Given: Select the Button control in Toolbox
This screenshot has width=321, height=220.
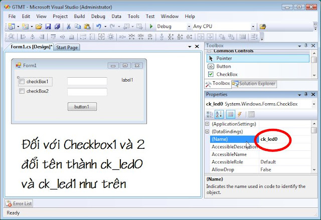Looking at the screenshot, I should tap(258, 67).
